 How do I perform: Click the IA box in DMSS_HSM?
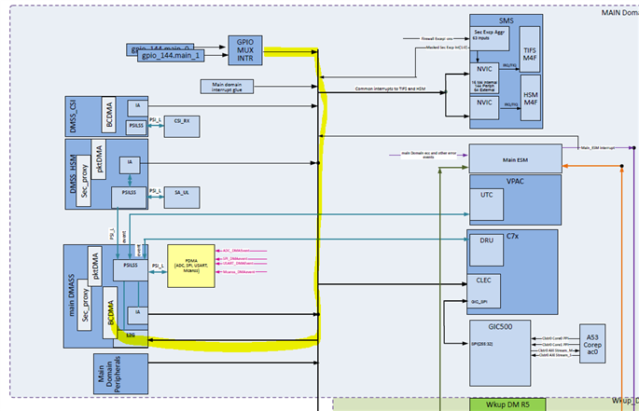[x=130, y=165]
